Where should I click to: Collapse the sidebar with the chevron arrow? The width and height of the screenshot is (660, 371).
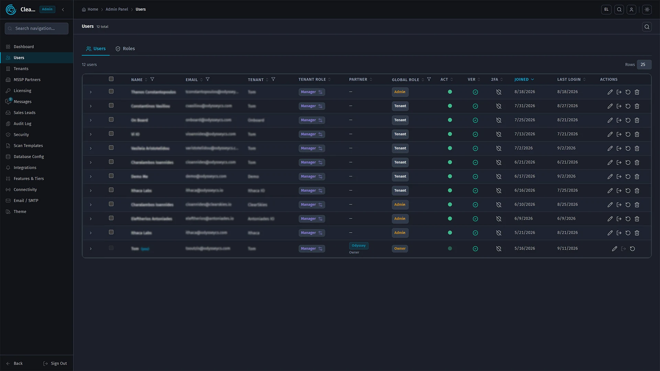[x=63, y=10]
